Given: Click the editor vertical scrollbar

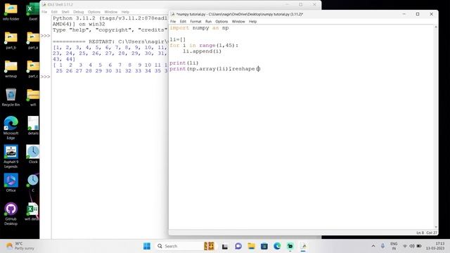Looking at the screenshot, I should tap(436, 127).
